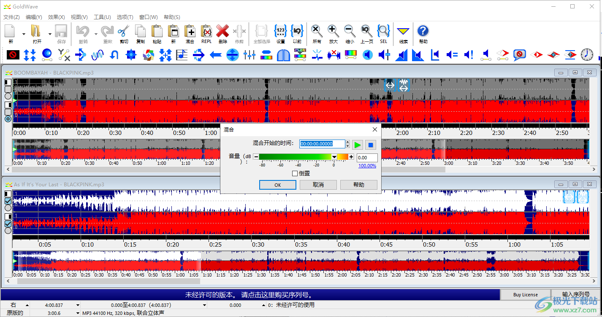
Task: Click the wave-shaped Flanger effect icon
Action: tap(98, 54)
